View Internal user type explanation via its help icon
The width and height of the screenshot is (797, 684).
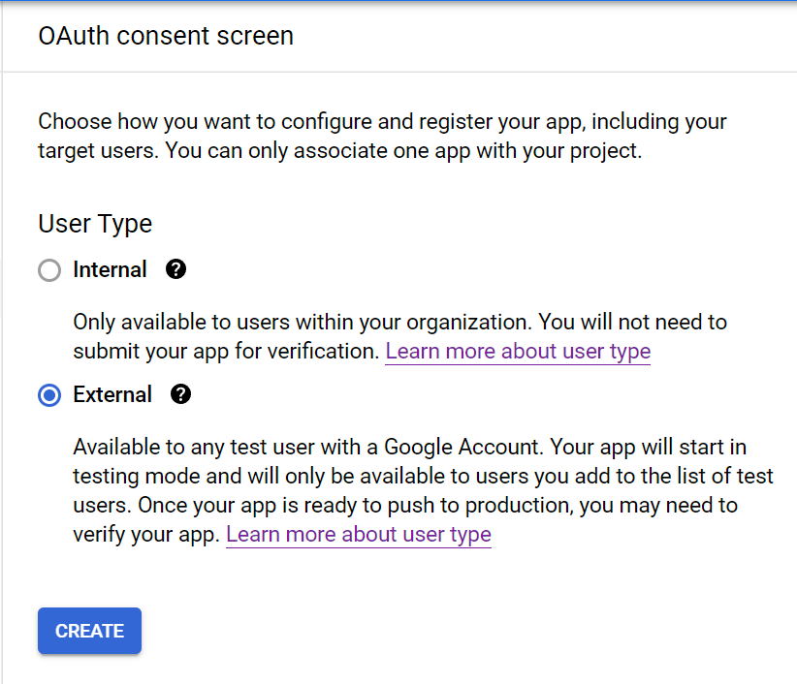(x=175, y=270)
